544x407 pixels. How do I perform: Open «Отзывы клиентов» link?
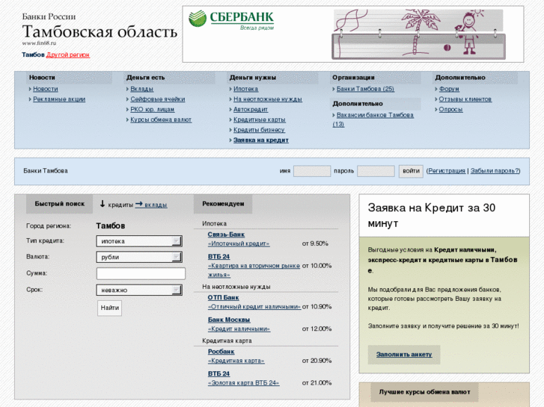click(465, 99)
